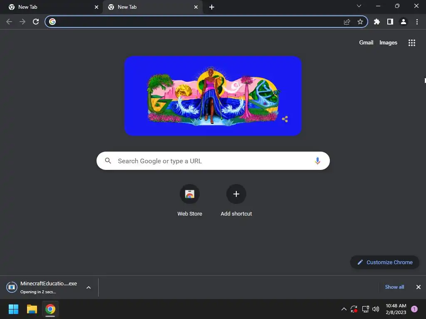The height and width of the screenshot is (319, 426).
Task: Click the sync update tray icon
Action: coord(354,309)
